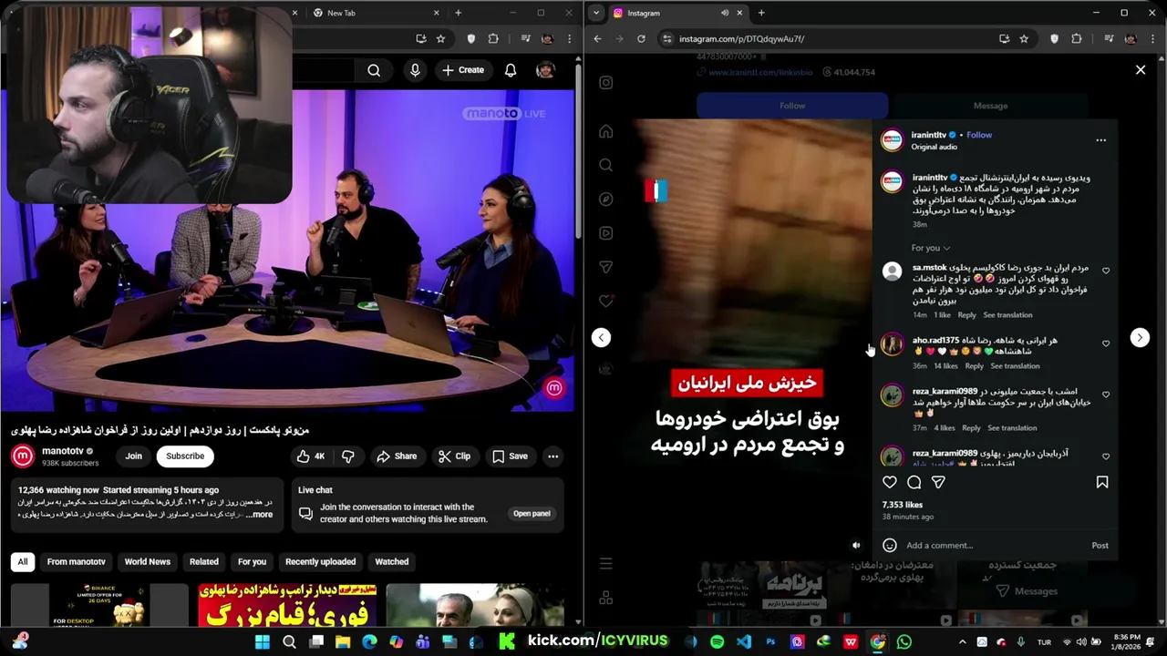Open the emoji picker in the comment box
The image size is (1167, 656).
(890, 545)
